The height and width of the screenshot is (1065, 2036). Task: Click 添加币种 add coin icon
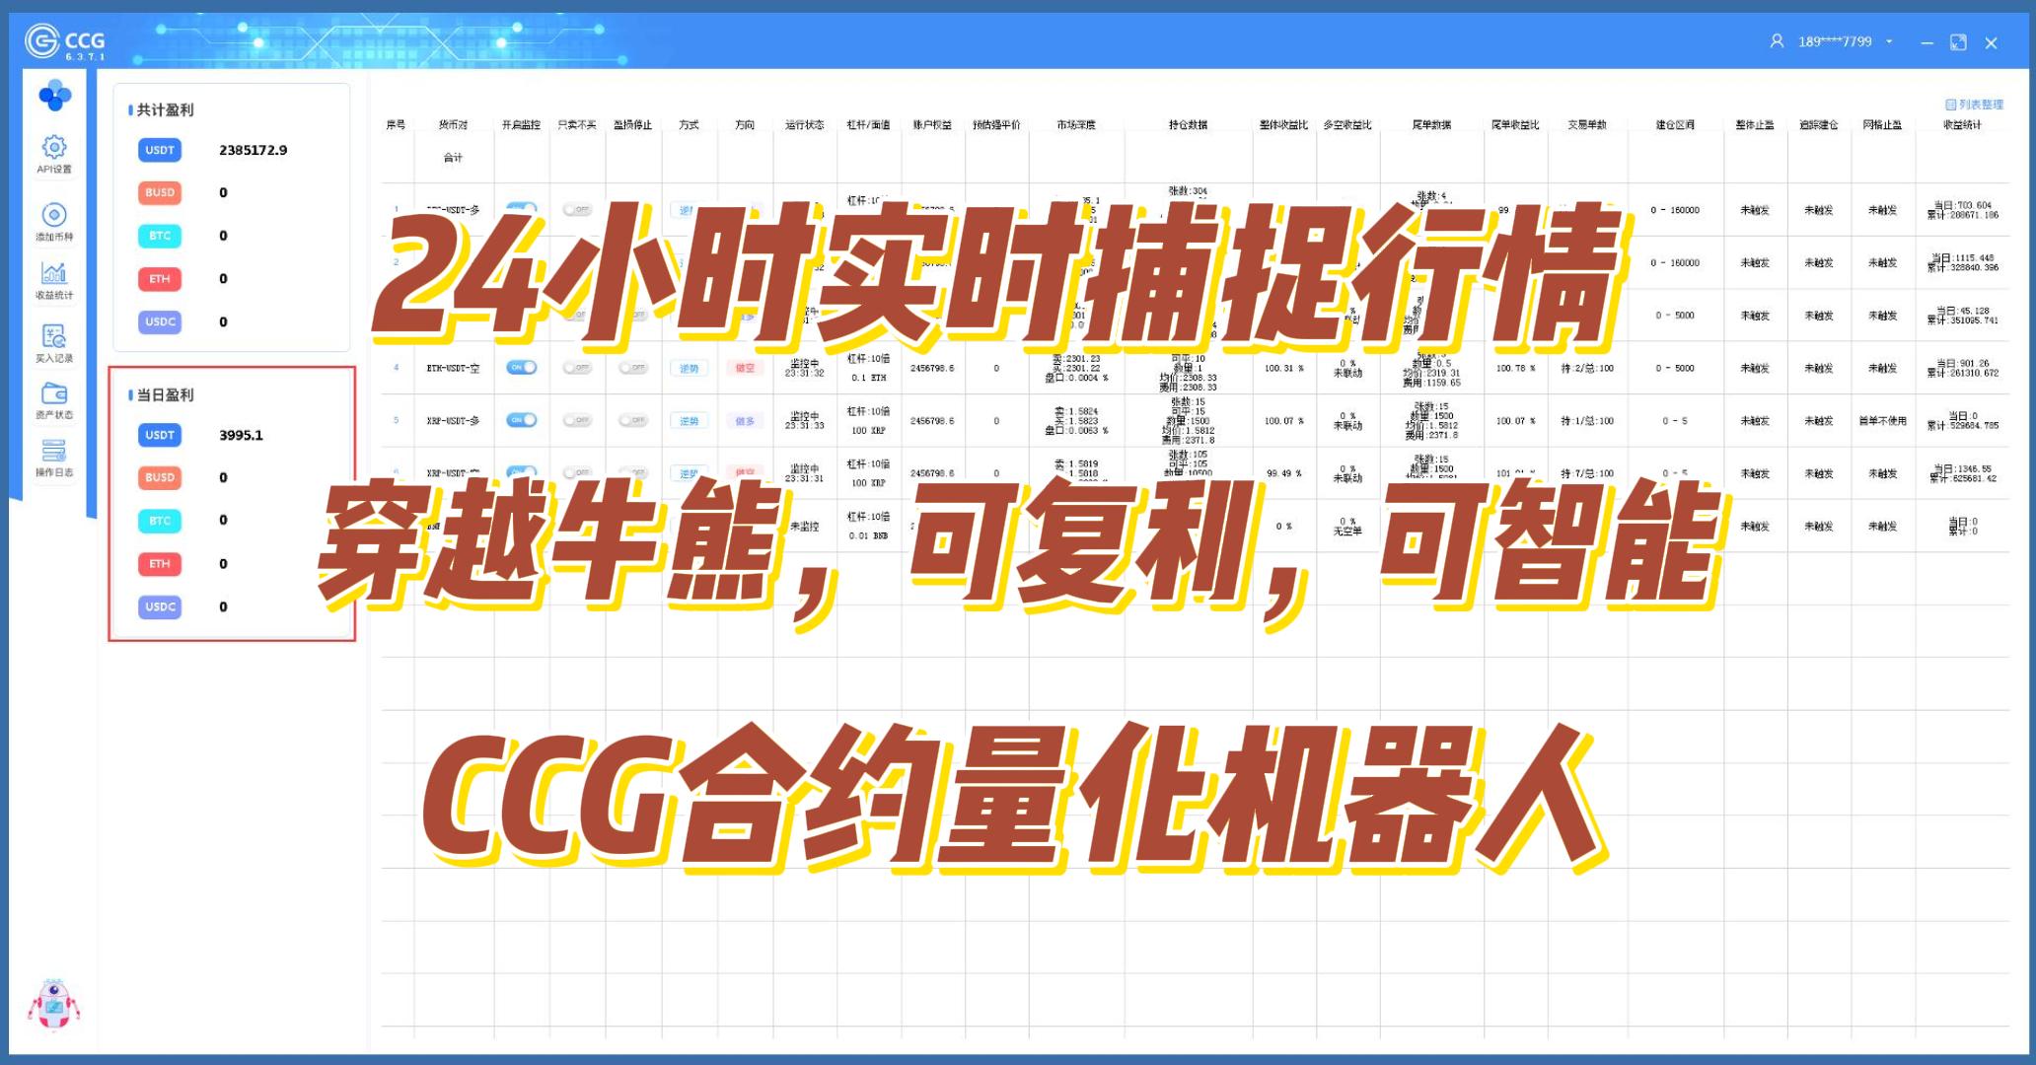tap(54, 215)
